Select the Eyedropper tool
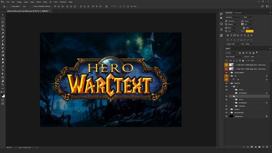This screenshot has height=153, width=272. (3, 33)
